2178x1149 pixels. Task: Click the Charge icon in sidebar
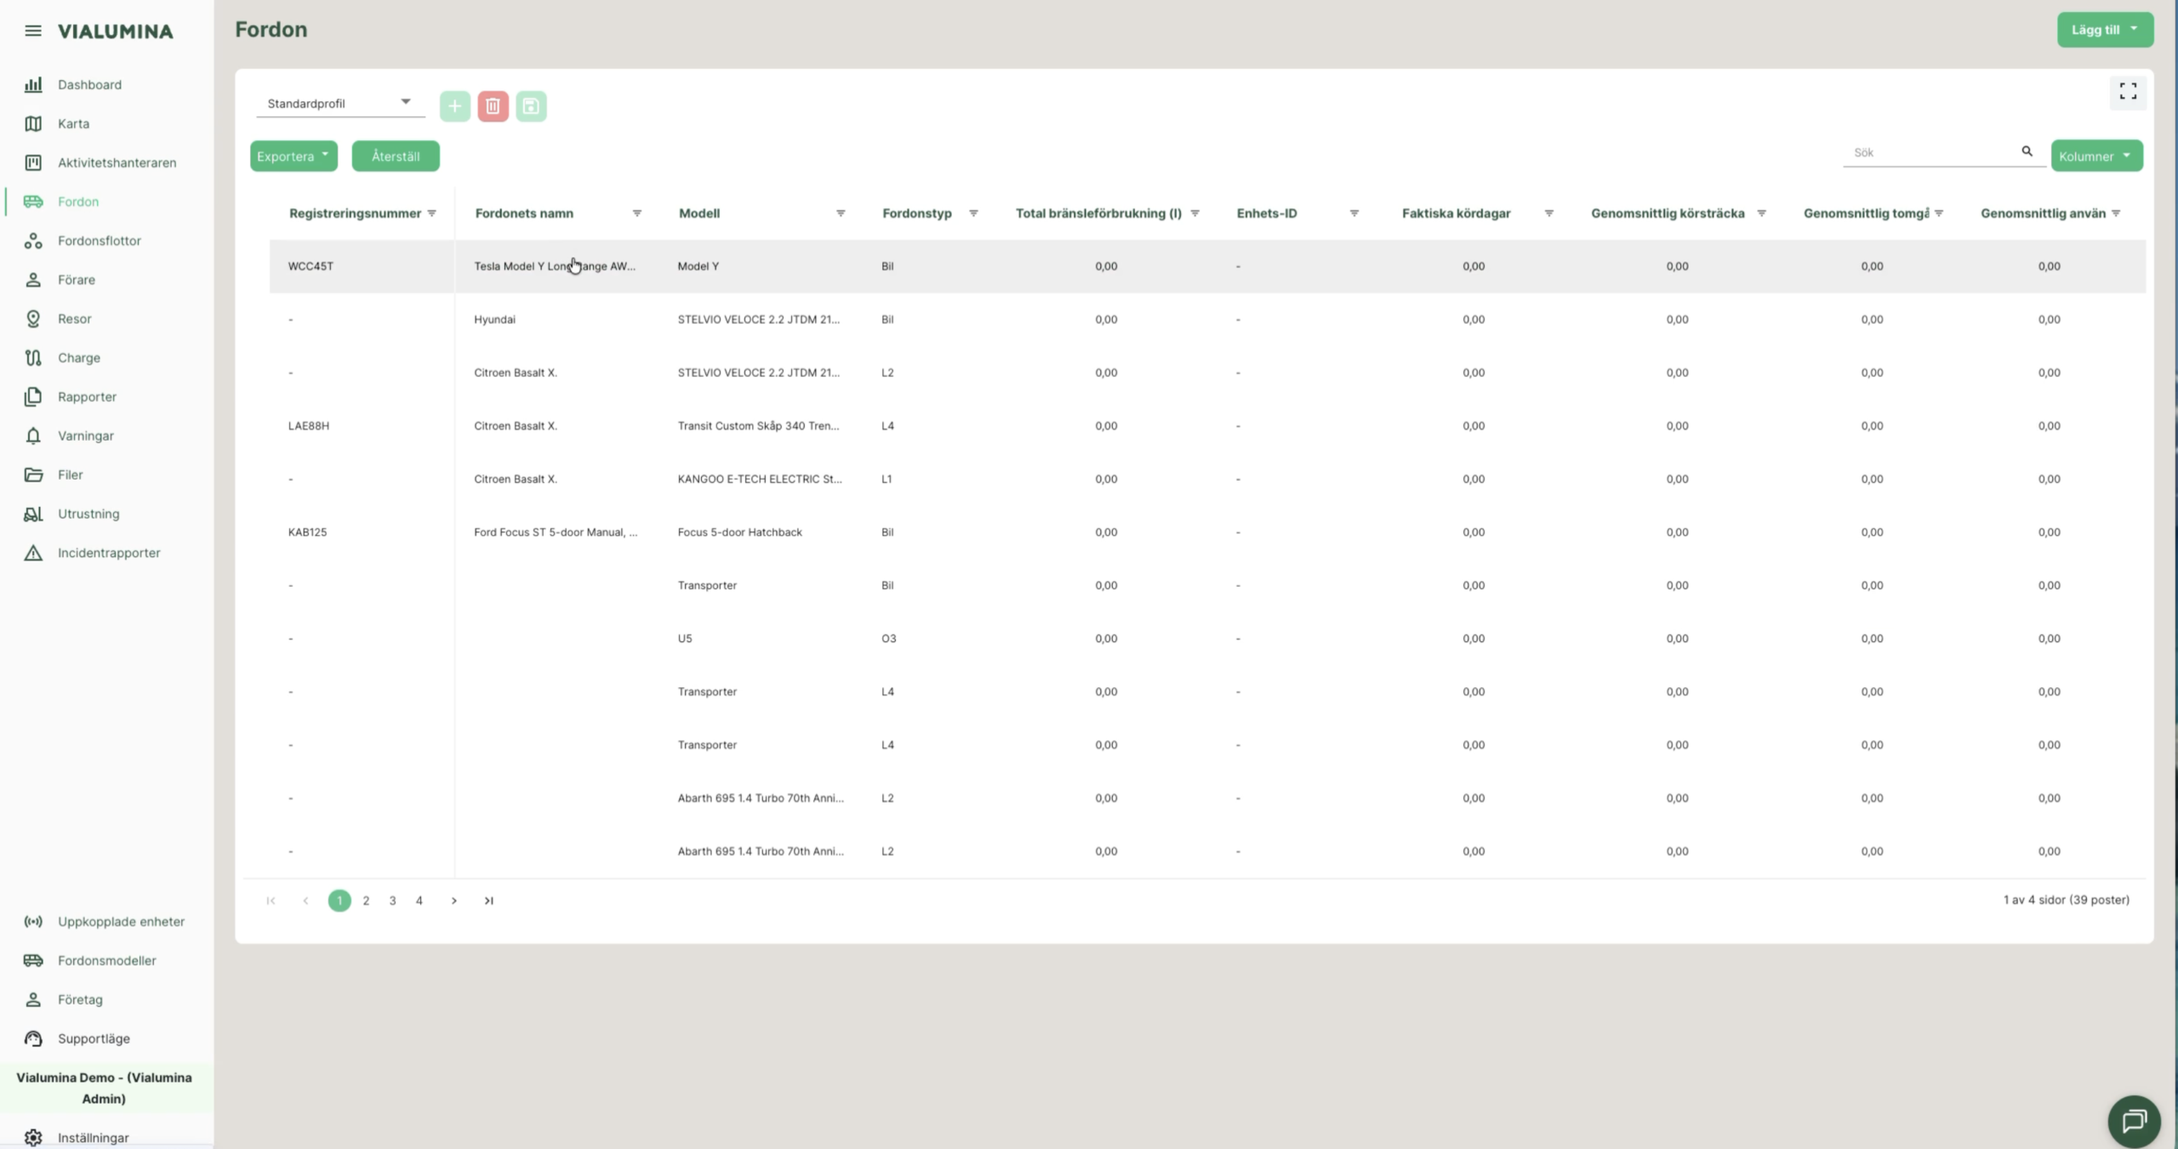coord(33,358)
